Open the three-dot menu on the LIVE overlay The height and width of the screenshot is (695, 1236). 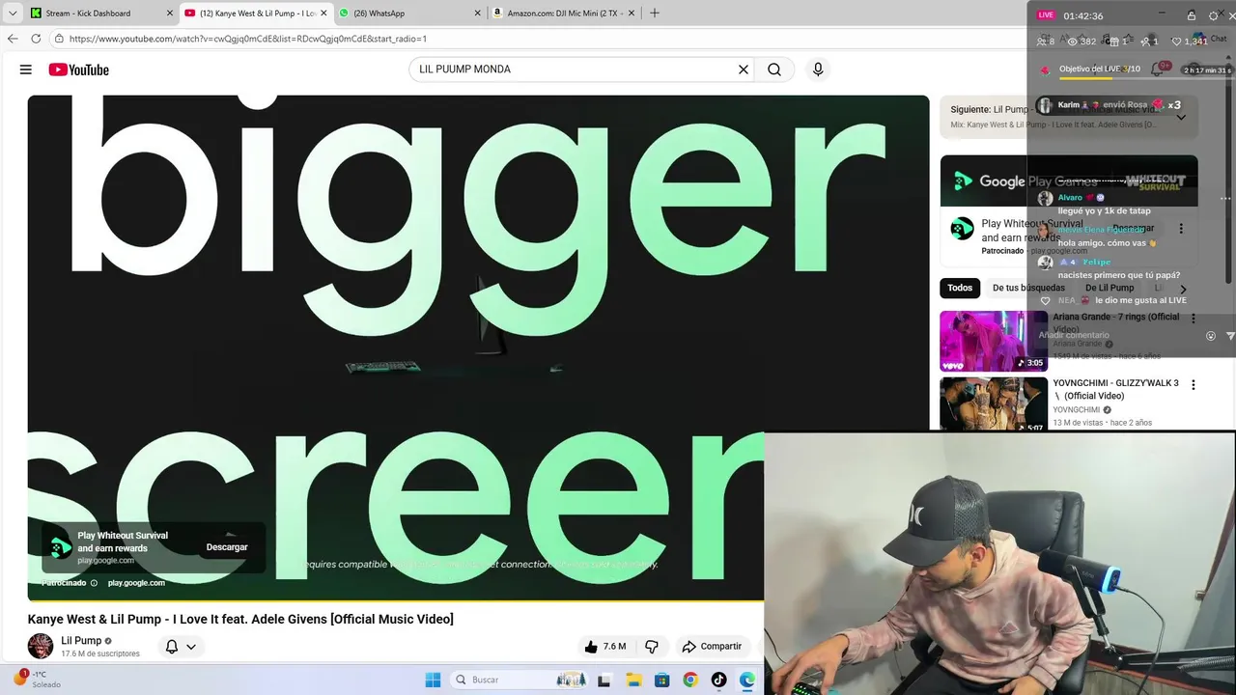click(1226, 198)
